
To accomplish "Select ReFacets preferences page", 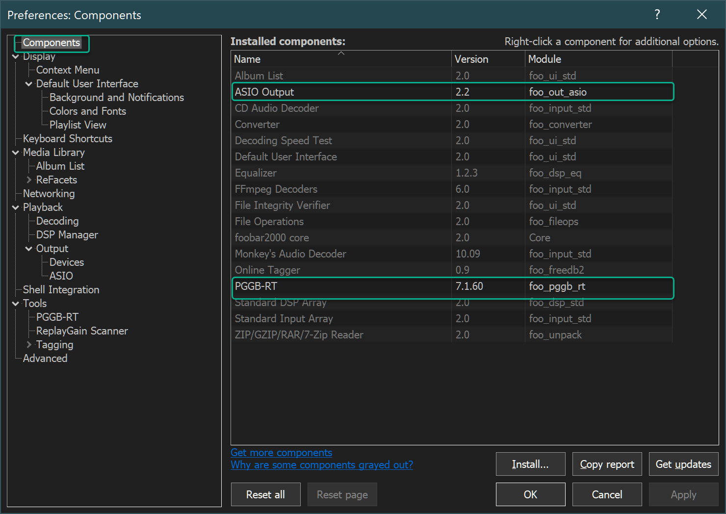I will click(56, 180).
